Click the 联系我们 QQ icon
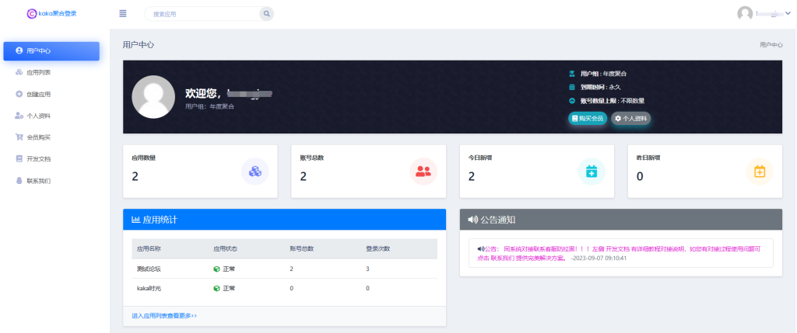The width and height of the screenshot is (797, 333). coord(19,180)
